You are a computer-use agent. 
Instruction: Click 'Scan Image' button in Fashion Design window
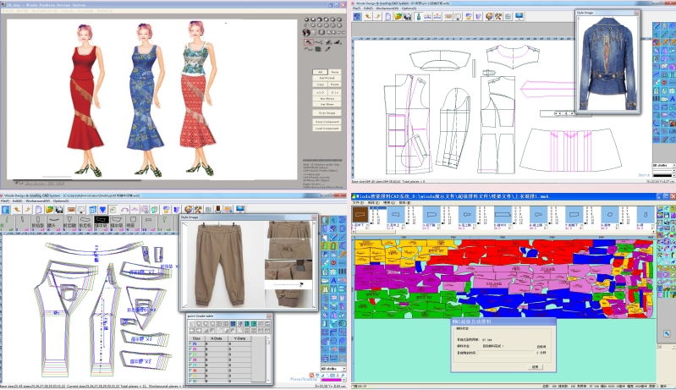[327, 113]
